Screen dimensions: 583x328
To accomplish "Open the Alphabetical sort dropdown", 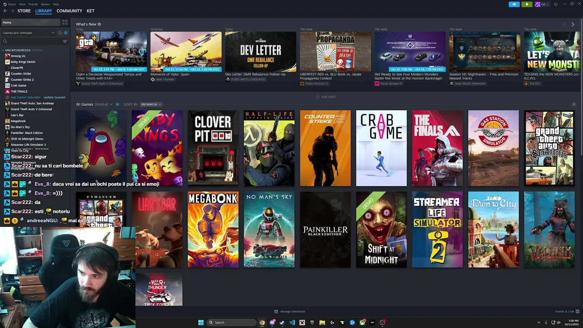I will pos(151,104).
